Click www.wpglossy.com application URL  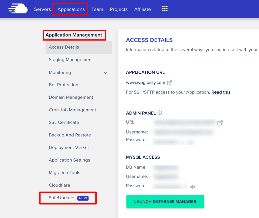[145, 82]
